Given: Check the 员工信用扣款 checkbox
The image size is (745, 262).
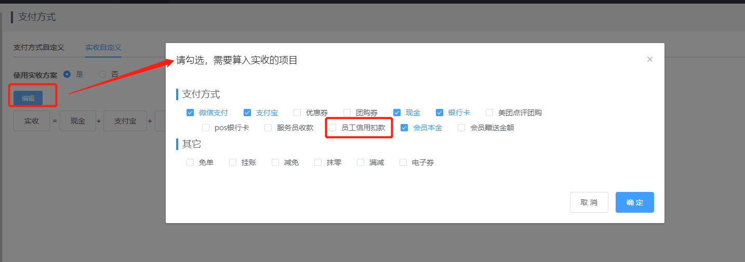Looking at the screenshot, I should point(332,128).
